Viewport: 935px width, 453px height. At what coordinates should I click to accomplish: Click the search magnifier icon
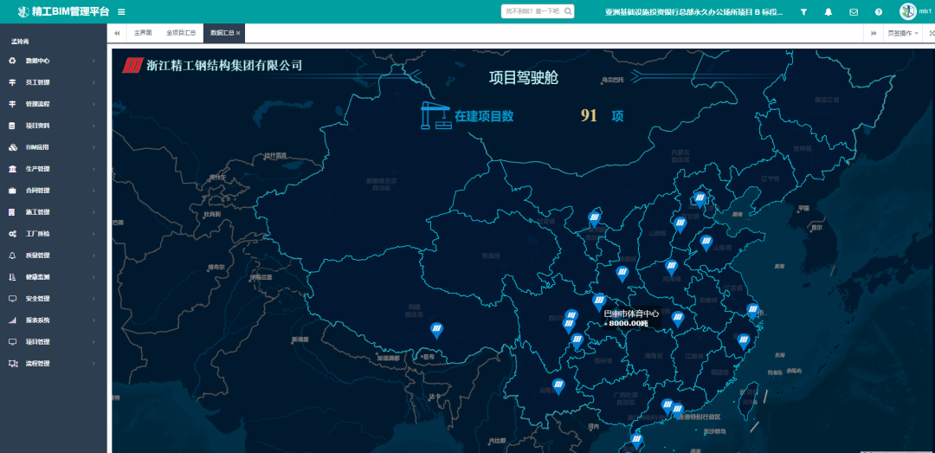tap(568, 10)
